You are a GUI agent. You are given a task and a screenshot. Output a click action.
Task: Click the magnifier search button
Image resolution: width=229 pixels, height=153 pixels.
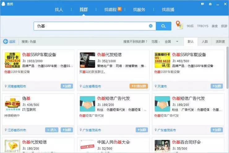(x=163, y=26)
